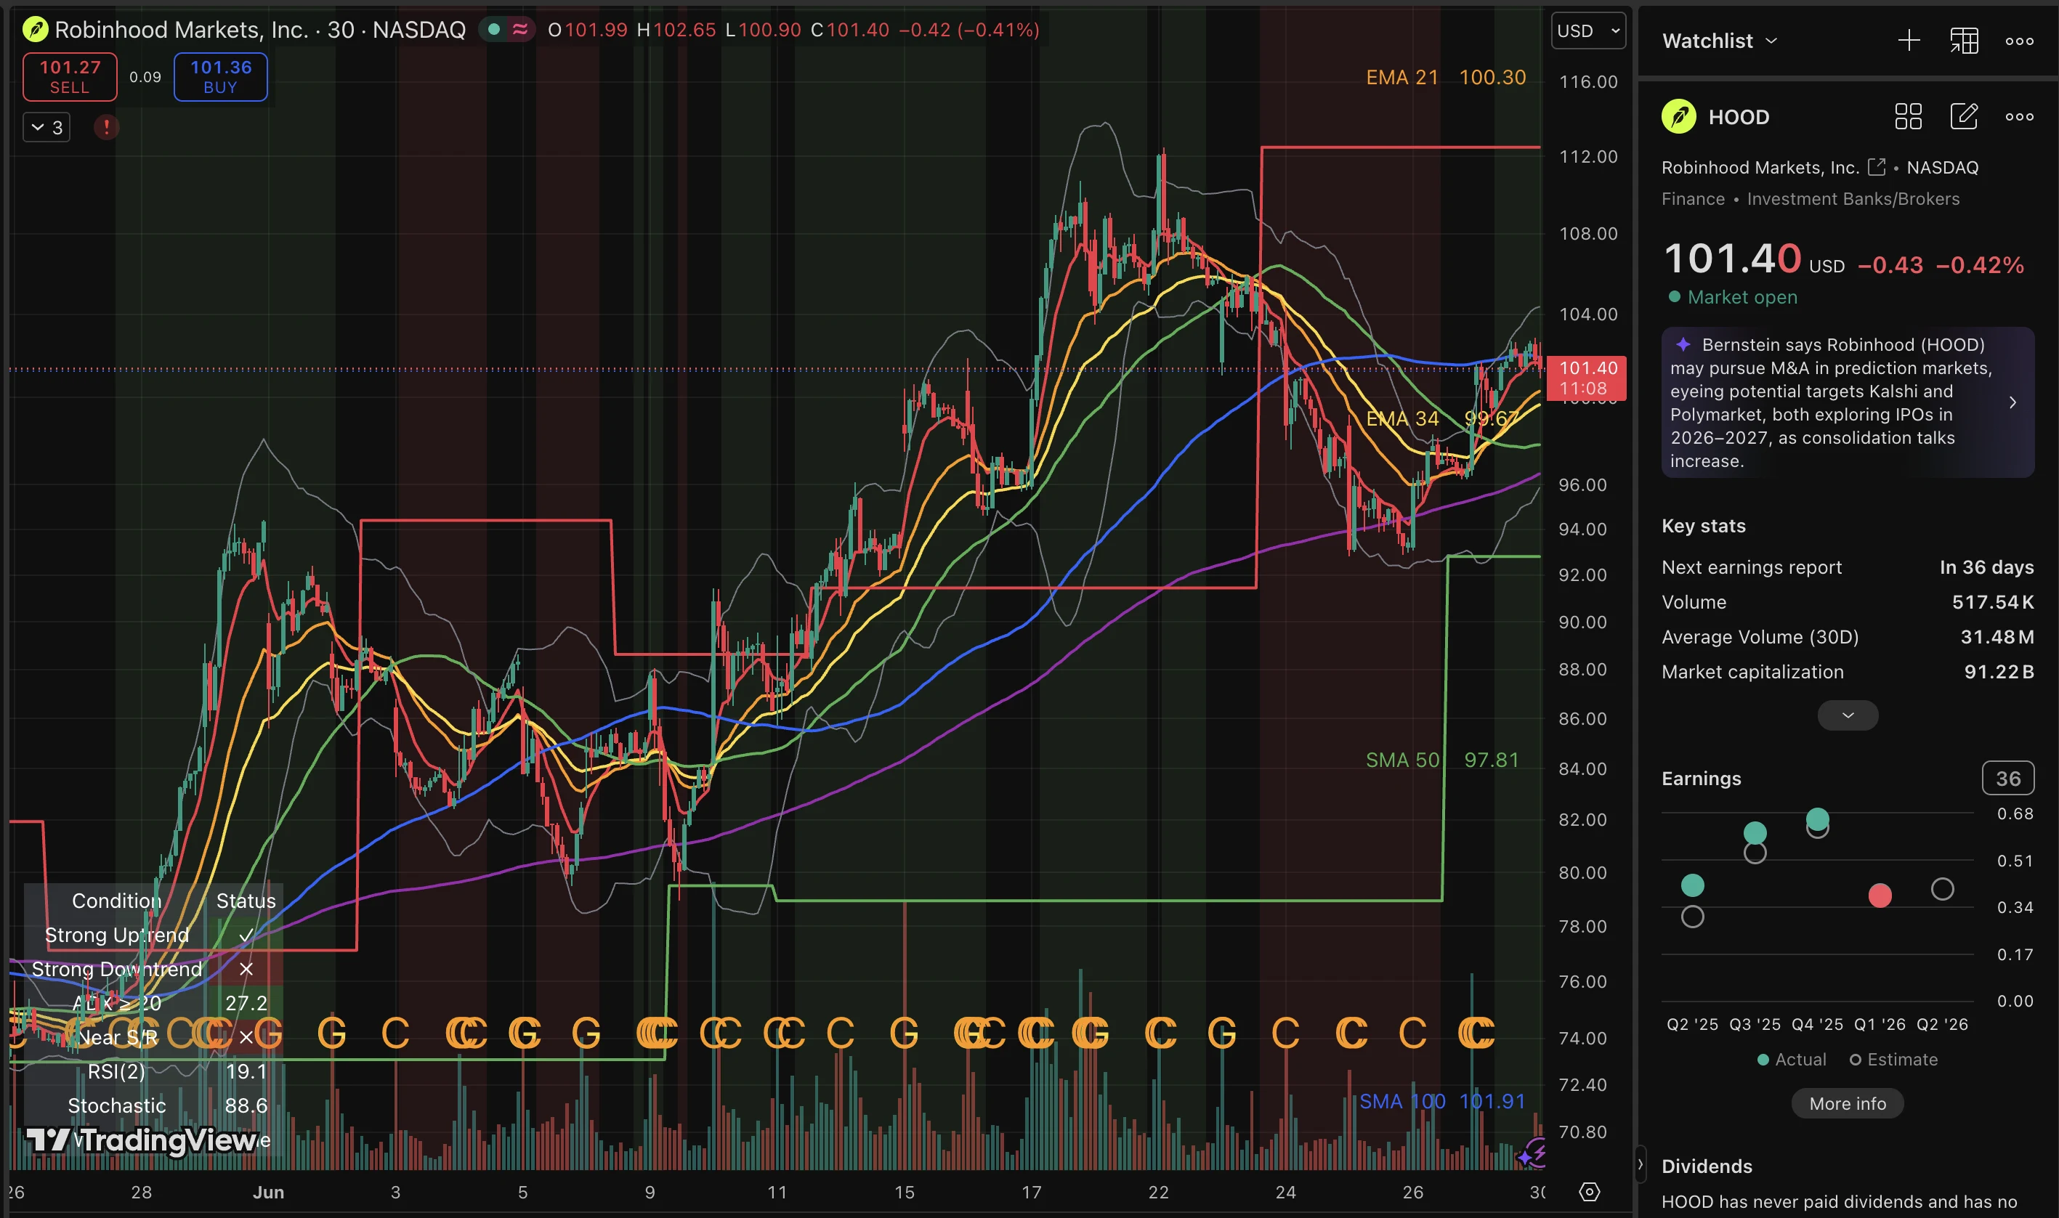
Task: Click the Market open status text
Action: coord(1742,297)
